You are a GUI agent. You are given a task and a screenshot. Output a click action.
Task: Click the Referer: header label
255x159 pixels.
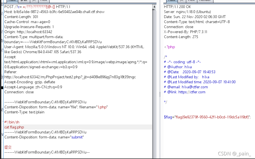(x=10, y=72)
